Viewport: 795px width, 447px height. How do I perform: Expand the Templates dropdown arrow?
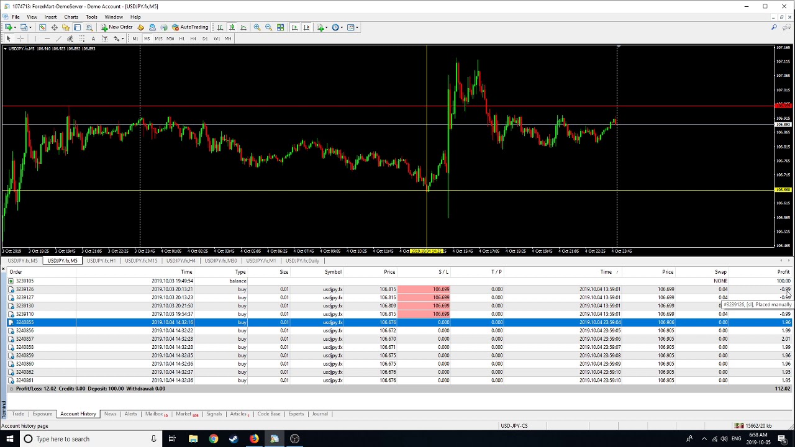357,27
